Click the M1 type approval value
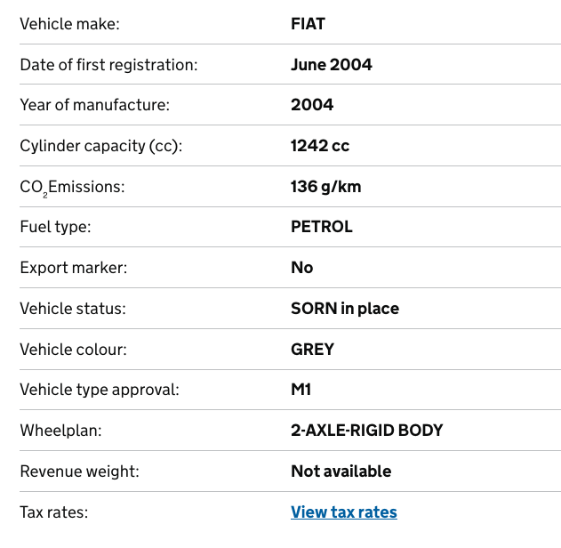 pos(301,390)
